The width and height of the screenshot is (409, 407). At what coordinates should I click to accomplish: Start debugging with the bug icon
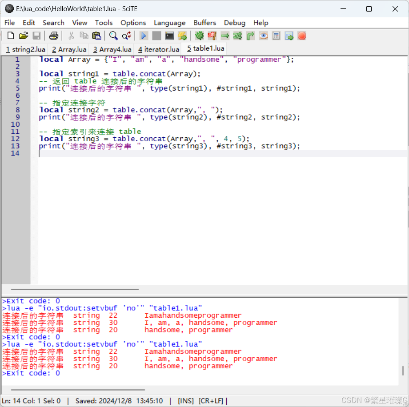pos(199,36)
